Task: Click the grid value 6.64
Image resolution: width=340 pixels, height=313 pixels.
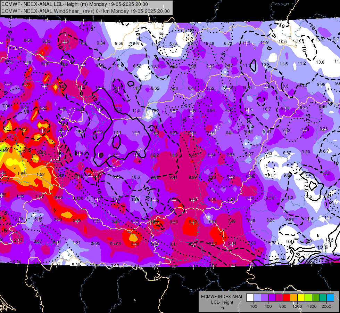Action: coord(212,155)
